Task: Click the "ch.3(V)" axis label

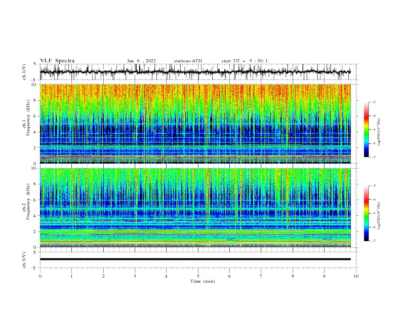Action: coord(24,260)
